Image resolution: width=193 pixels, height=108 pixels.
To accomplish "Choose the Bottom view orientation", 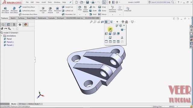I will 110,37.
